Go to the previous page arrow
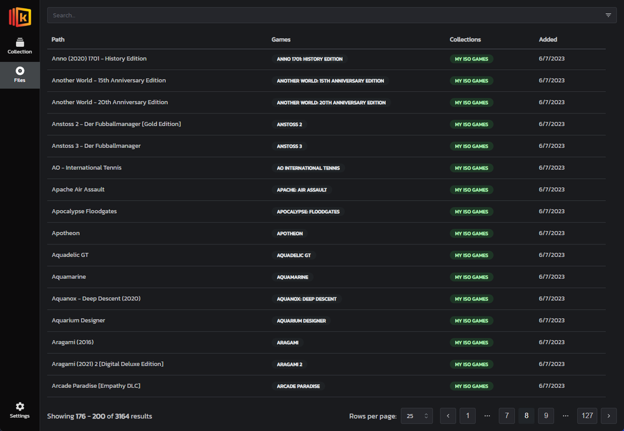The width and height of the screenshot is (624, 431). click(447, 416)
